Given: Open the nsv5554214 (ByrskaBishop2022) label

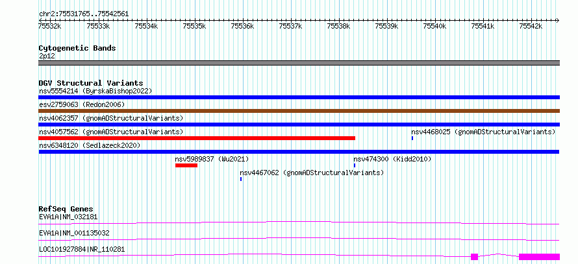Looking at the screenshot, I should [x=95, y=91].
